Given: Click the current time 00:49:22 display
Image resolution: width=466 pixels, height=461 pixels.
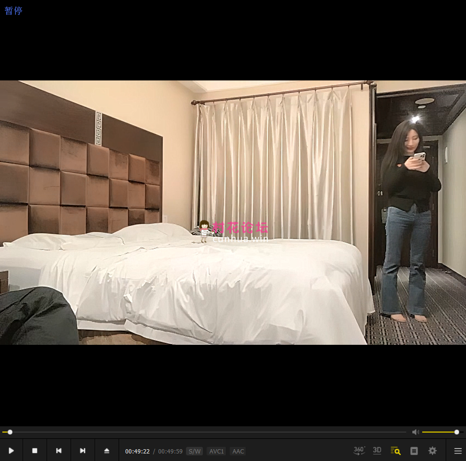Looking at the screenshot, I should click(x=137, y=451).
